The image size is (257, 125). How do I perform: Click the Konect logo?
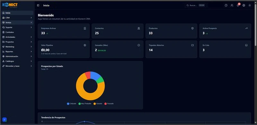coord(10,5)
